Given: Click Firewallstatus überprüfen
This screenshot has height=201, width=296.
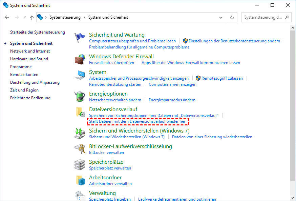Looking at the screenshot, I should click(111, 63).
